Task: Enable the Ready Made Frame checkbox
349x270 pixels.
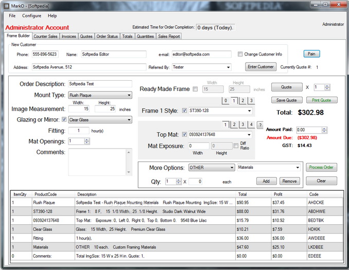Action: point(195,89)
